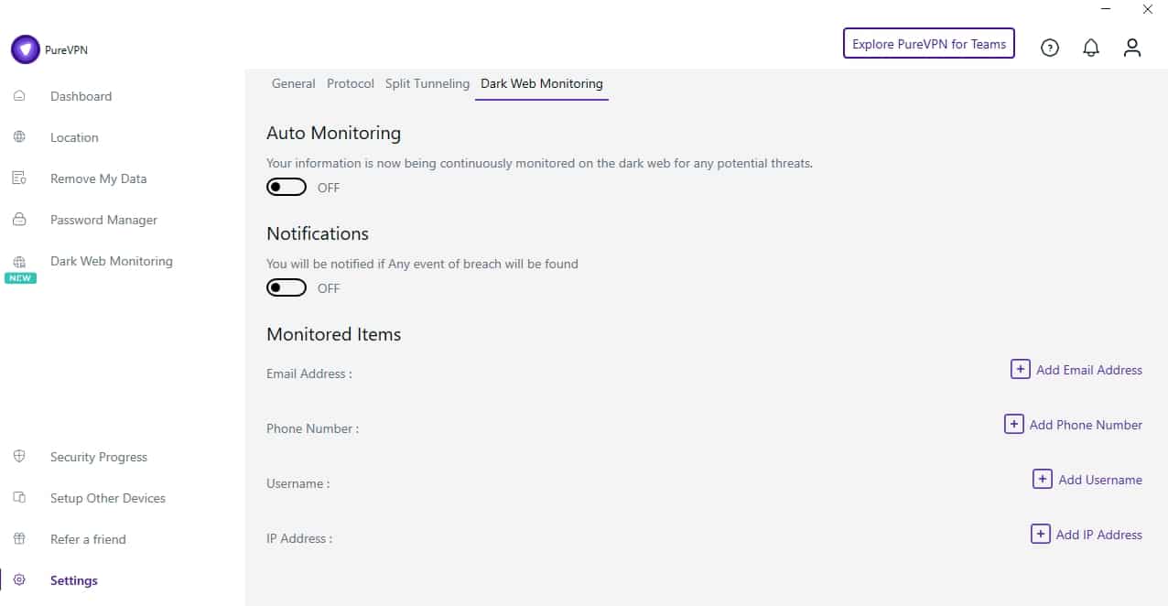Switch to the Protocol tab
1168x606 pixels.
[x=351, y=83]
